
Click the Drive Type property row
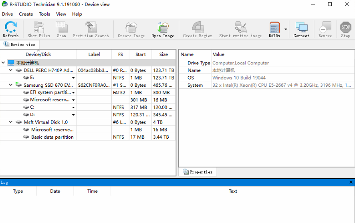coord(267,63)
